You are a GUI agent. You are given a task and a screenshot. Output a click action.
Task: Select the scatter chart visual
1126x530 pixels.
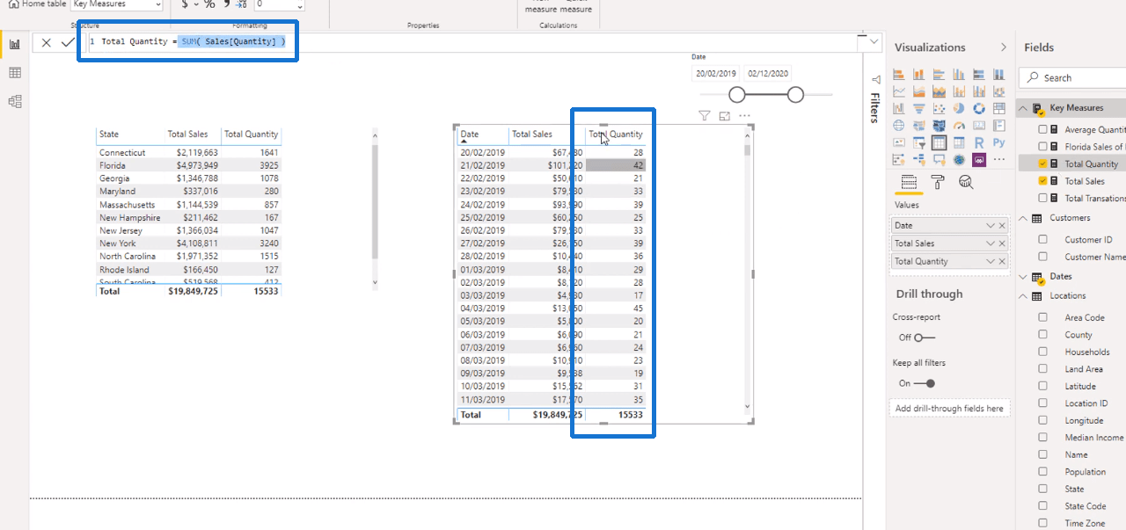(x=939, y=108)
